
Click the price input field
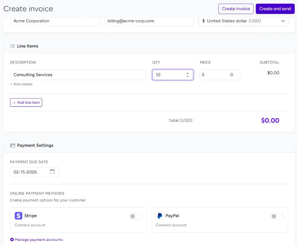pos(220,75)
